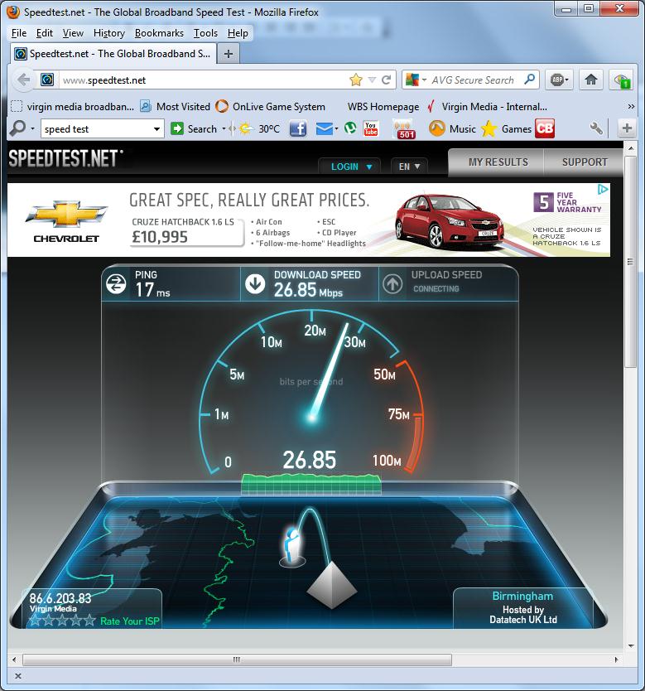Screen dimensions: 645x691
Task: Expand the mail icon dropdown arrow
Action: coord(336,129)
